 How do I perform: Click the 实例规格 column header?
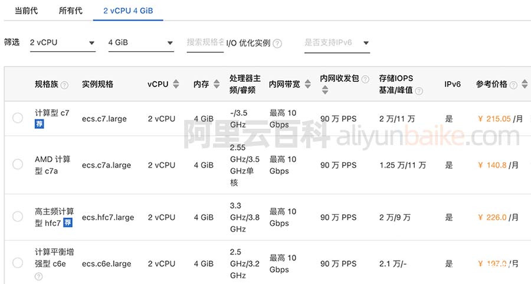(97, 84)
